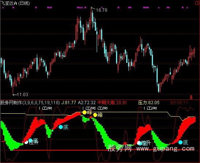Click the red dollar sign icon
The width and height of the screenshot is (200, 163).
(x=191, y=97)
